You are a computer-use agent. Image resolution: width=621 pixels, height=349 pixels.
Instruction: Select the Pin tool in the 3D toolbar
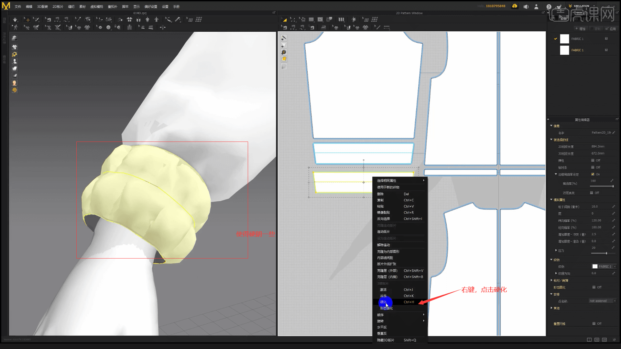tap(78, 19)
